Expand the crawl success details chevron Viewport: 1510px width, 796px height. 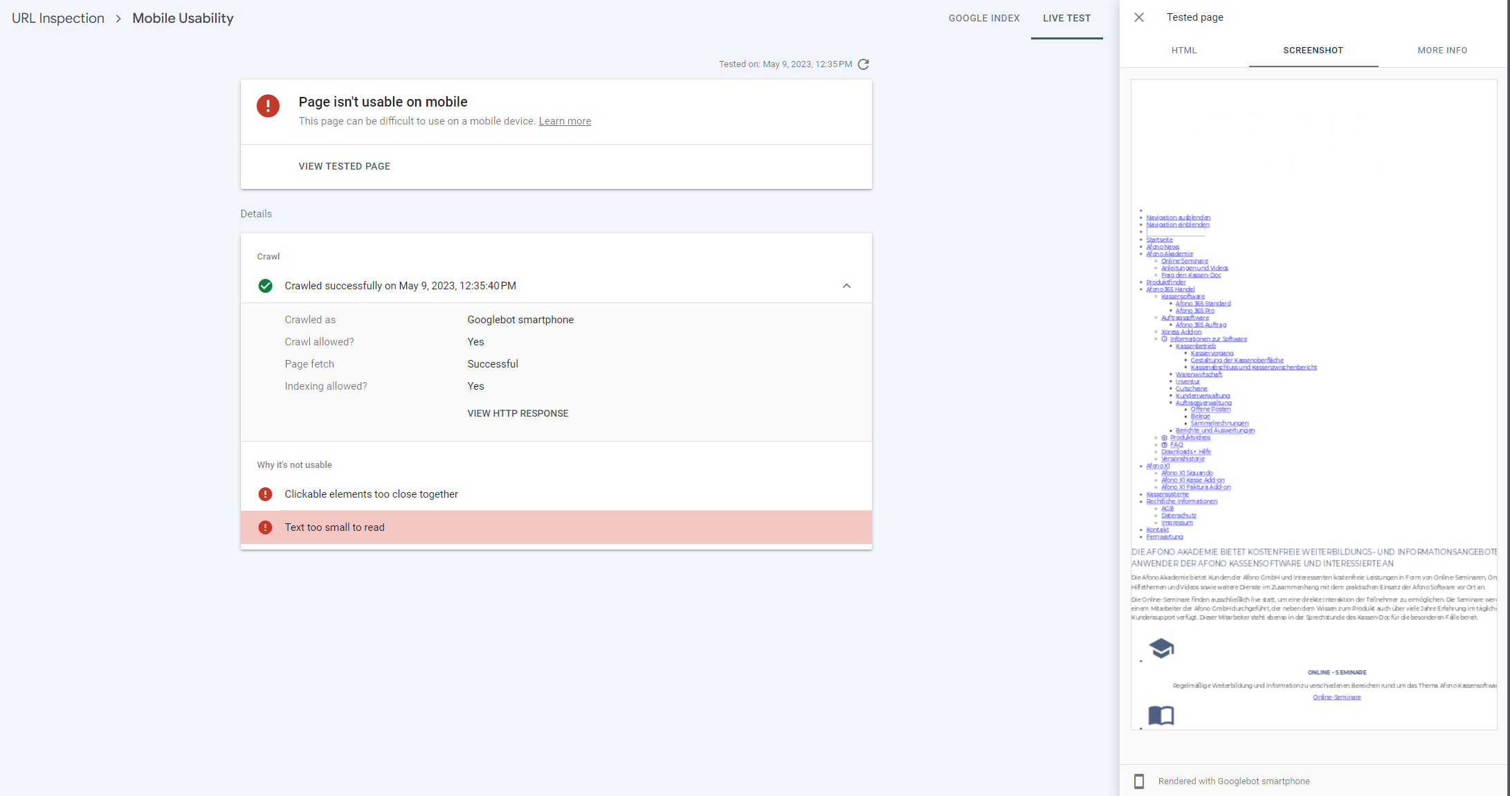pos(847,286)
